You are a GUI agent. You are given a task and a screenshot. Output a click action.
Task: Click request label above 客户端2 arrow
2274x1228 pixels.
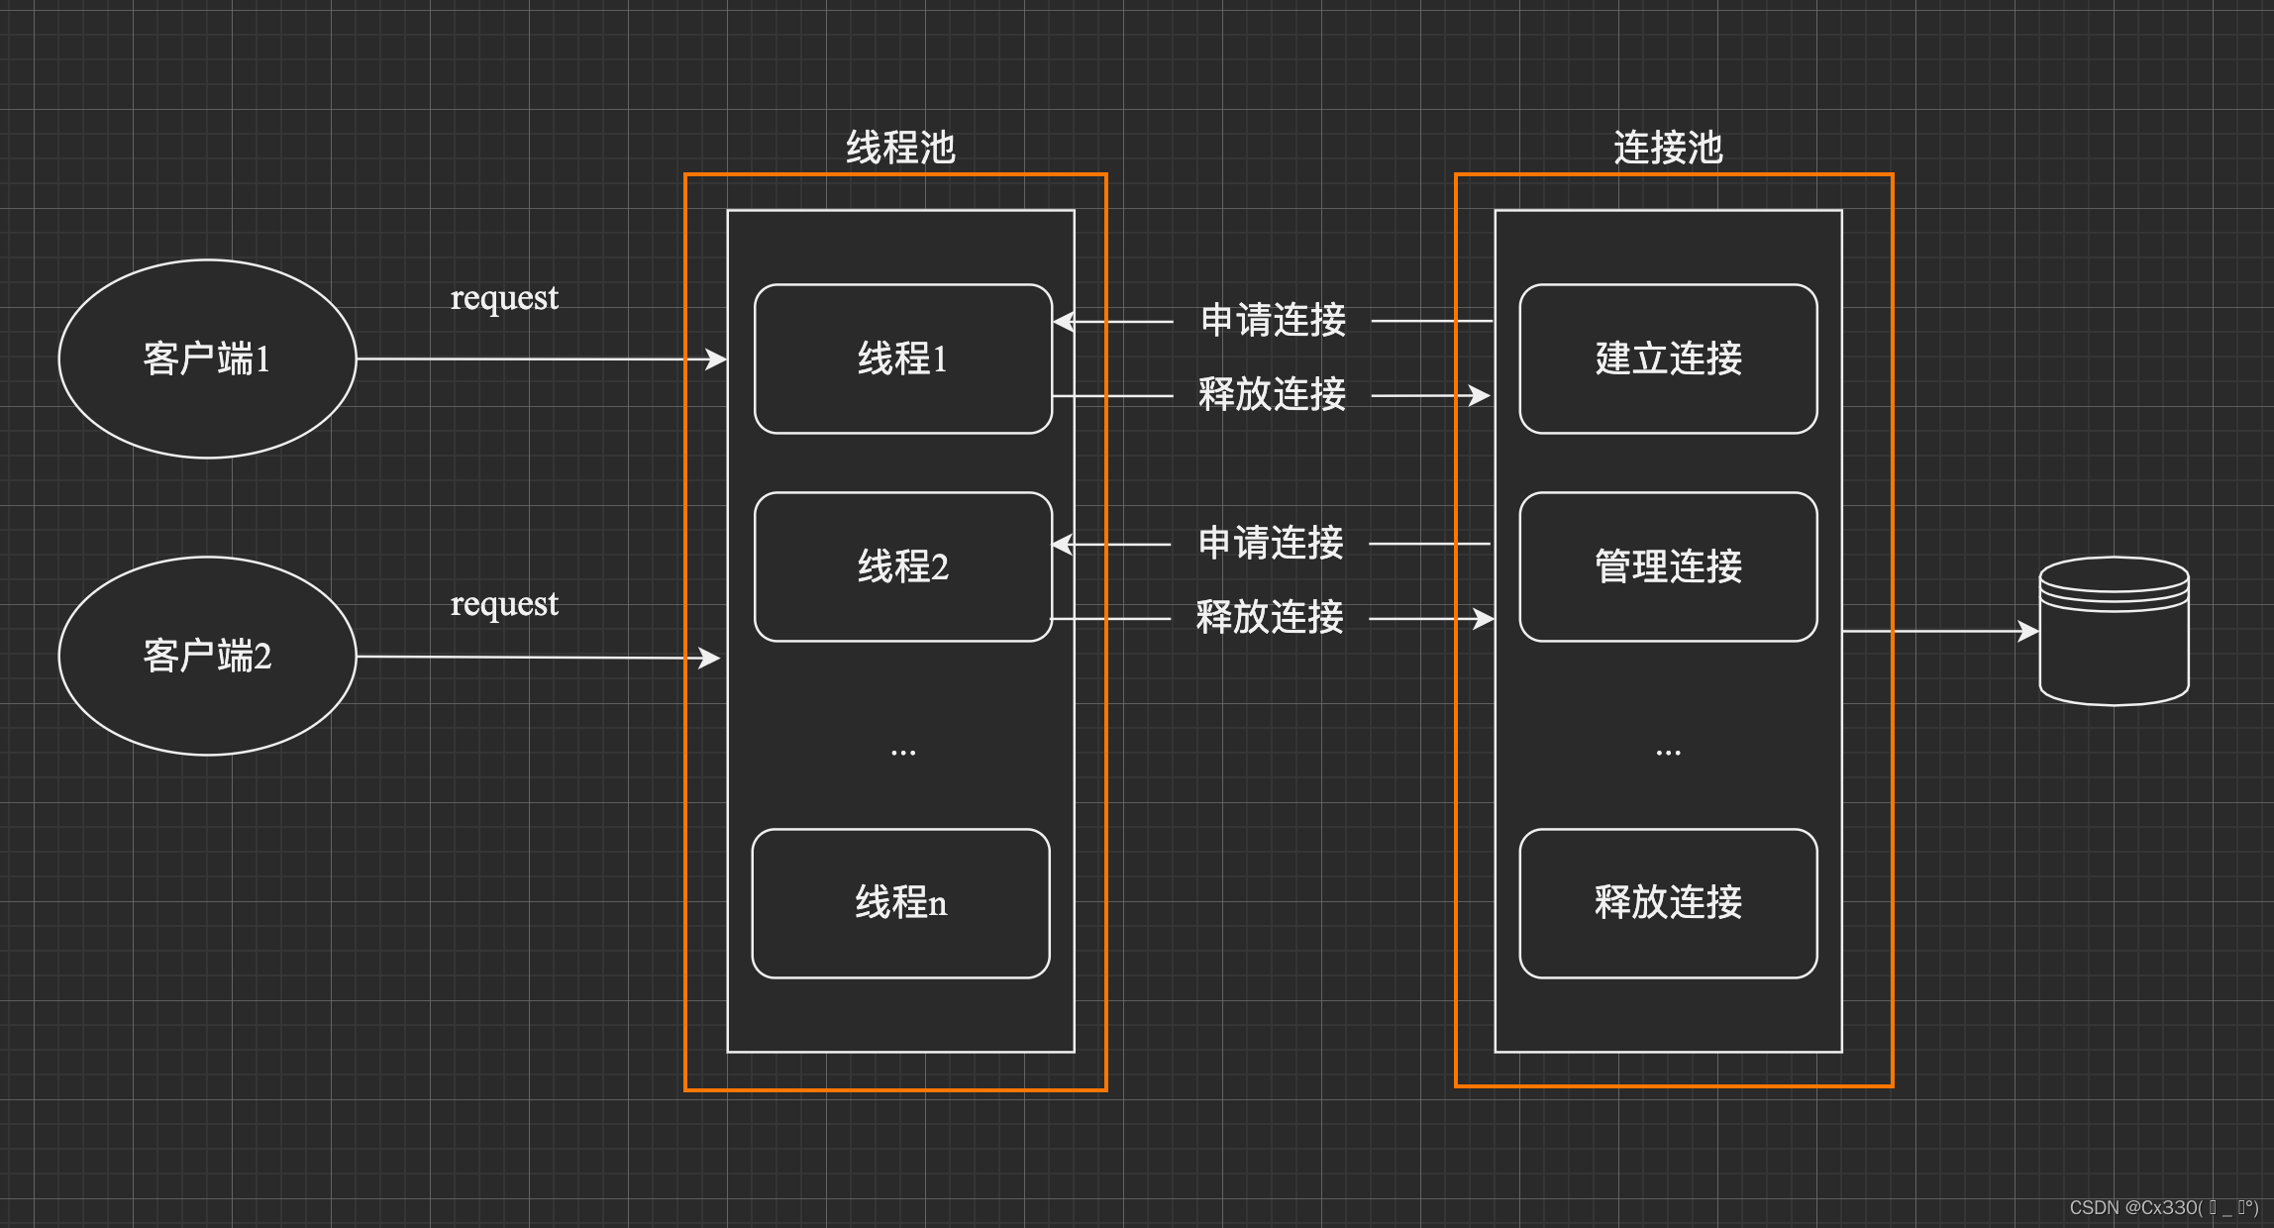[504, 604]
